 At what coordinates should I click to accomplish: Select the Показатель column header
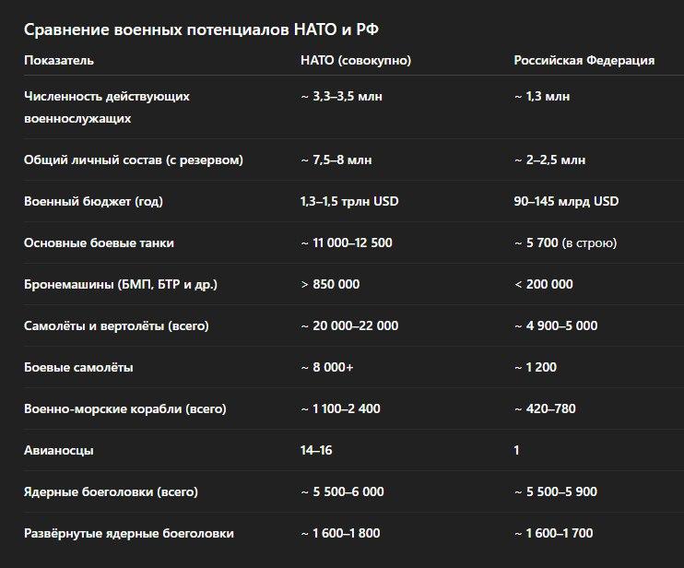click(x=59, y=60)
